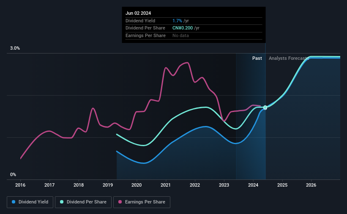Click the teal Dividend Per Share legend dot
The image size is (347, 214).
click(x=62, y=202)
